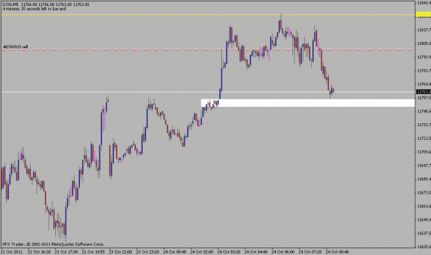
Task: Click the white horizontal current price line
Action: pyautogui.click(x=208, y=92)
